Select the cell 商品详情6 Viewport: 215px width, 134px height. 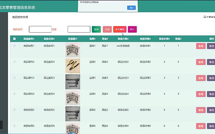click(x=145, y=126)
